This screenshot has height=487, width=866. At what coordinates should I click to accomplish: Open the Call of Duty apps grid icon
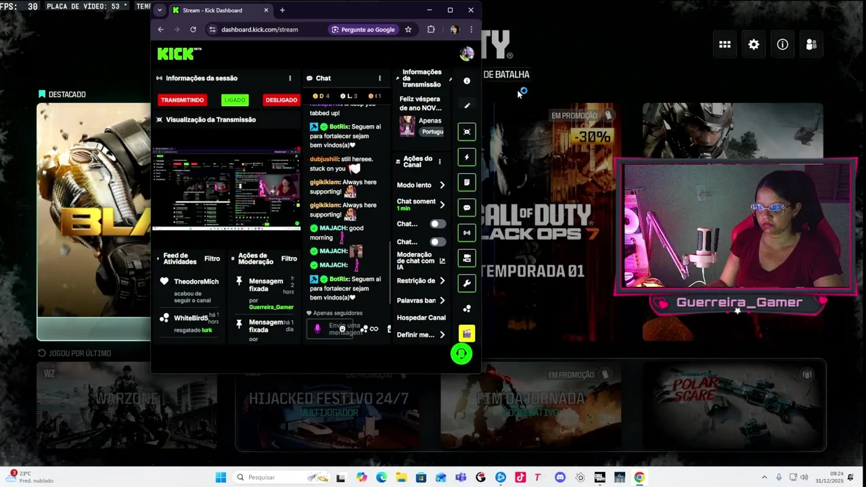click(x=725, y=45)
